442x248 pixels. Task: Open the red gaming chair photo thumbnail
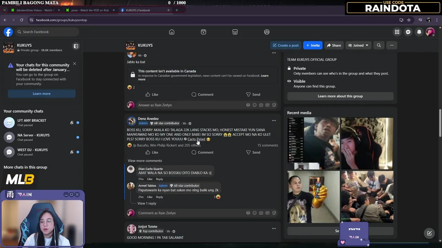click(x=367, y=143)
